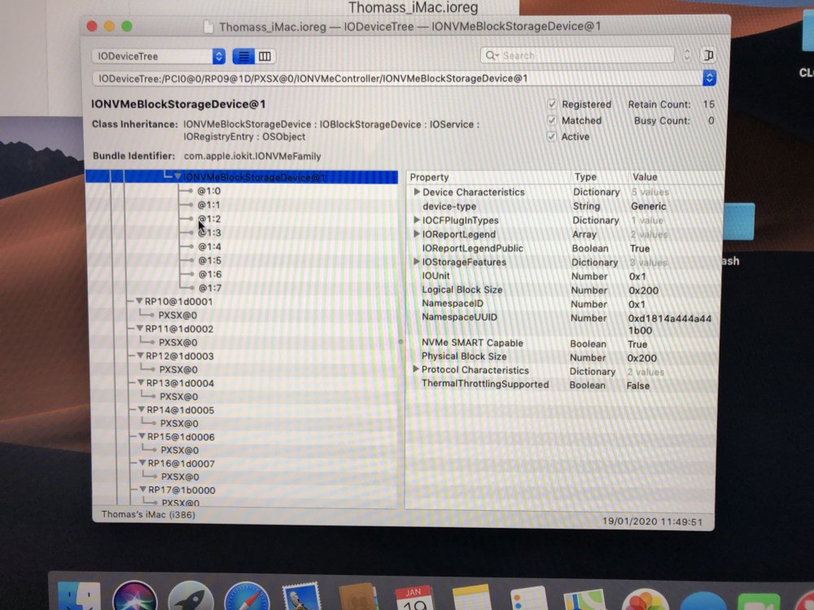Select the device-type property row
Viewport: 814px width, 610px height.
point(564,206)
